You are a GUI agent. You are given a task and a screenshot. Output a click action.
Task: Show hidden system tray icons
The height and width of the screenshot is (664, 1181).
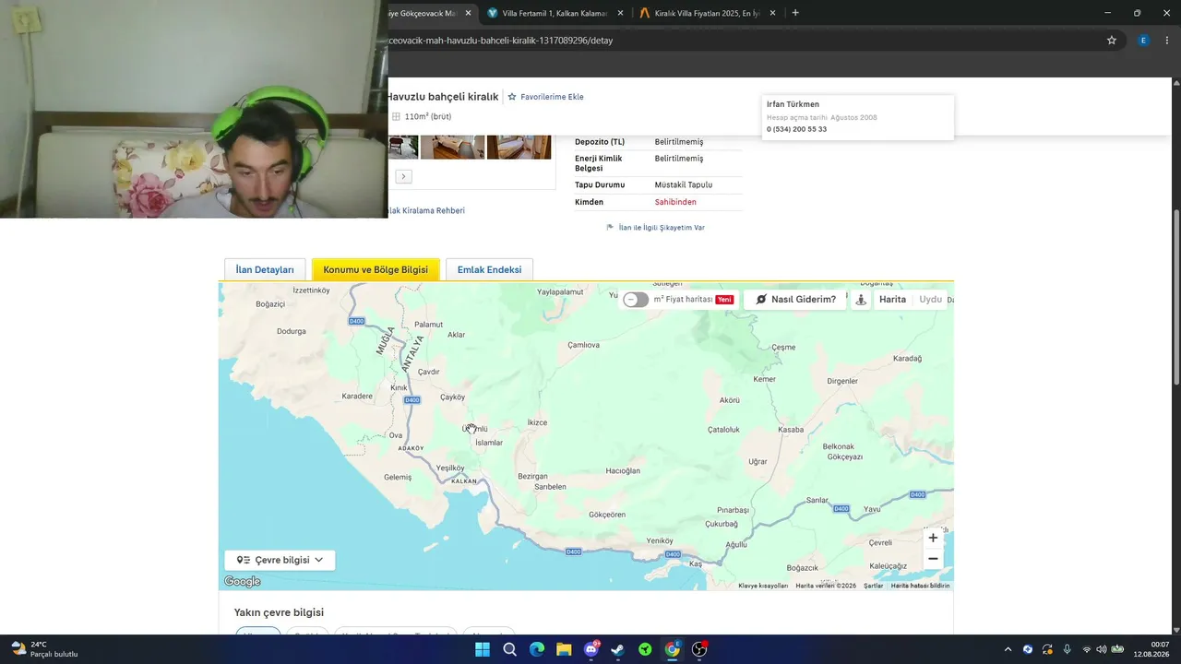pos(1008,649)
